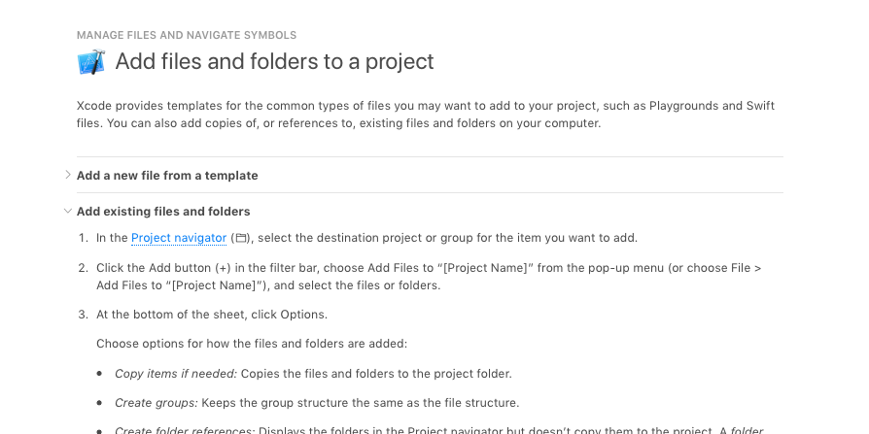Click step number 1 in the list
The width and height of the screenshot is (869, 434).
tap(84, 238)
